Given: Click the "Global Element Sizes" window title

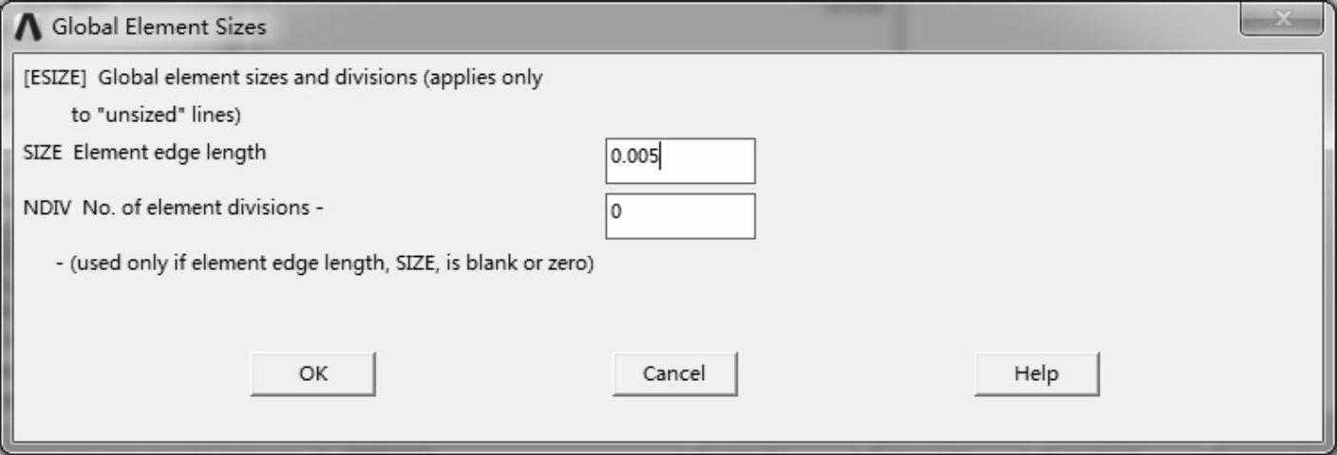Looking at the screenshot, I should [x=159, y=27].
